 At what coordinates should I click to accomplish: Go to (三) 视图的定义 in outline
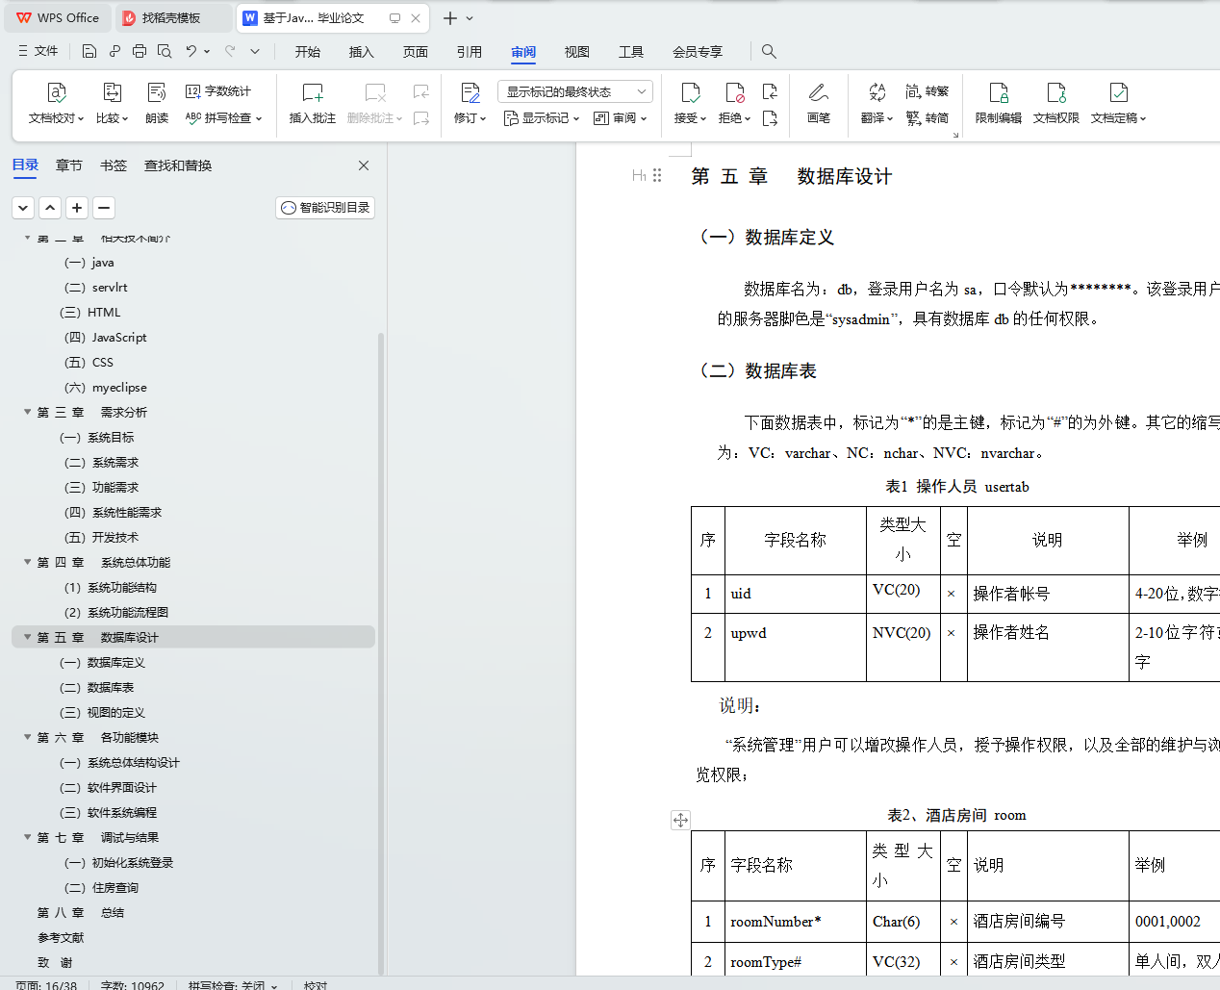102,712
